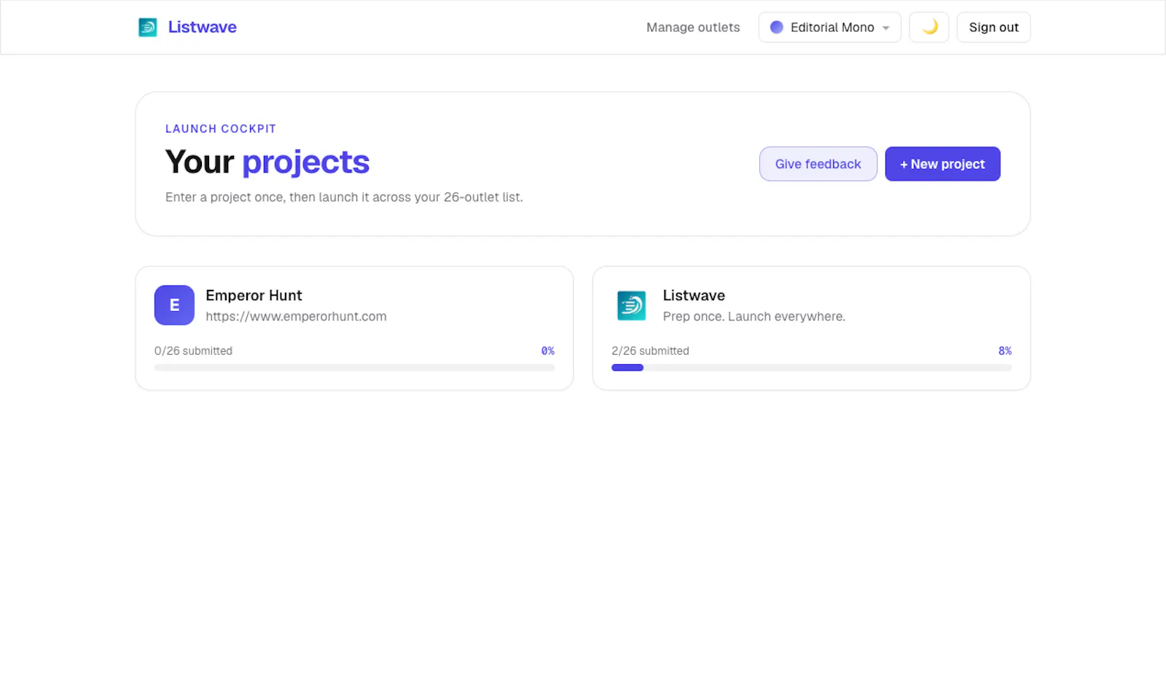
Task: Create a new project
Action: (x=942, y=164)
